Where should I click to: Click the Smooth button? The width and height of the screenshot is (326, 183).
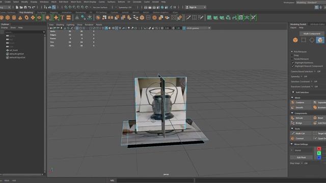click(x=301, y=108)
